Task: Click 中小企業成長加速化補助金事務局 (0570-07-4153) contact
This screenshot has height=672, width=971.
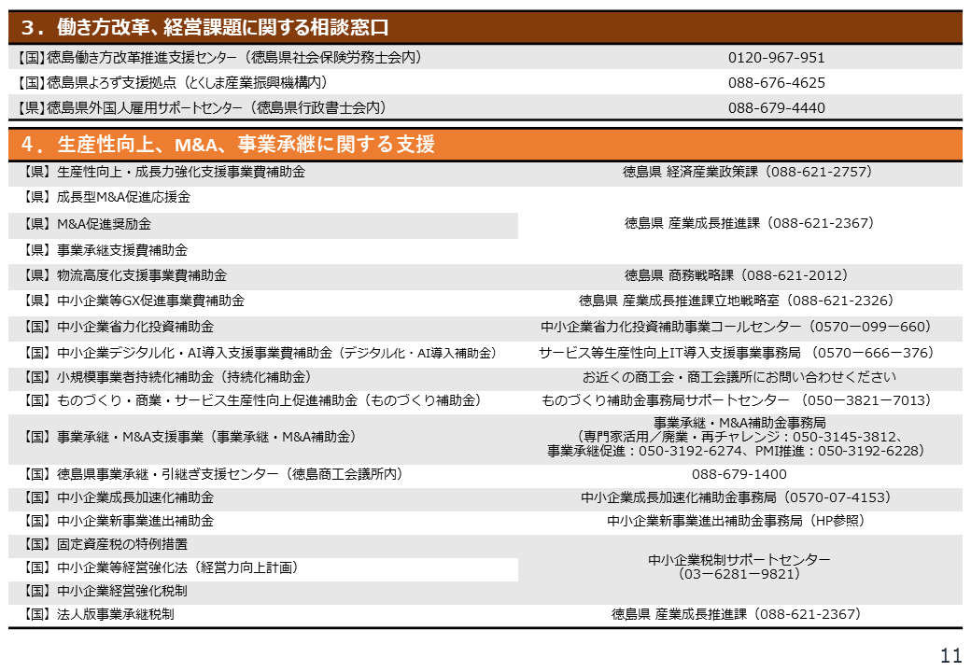Action: pyautogui.click(x=737, y=497)
